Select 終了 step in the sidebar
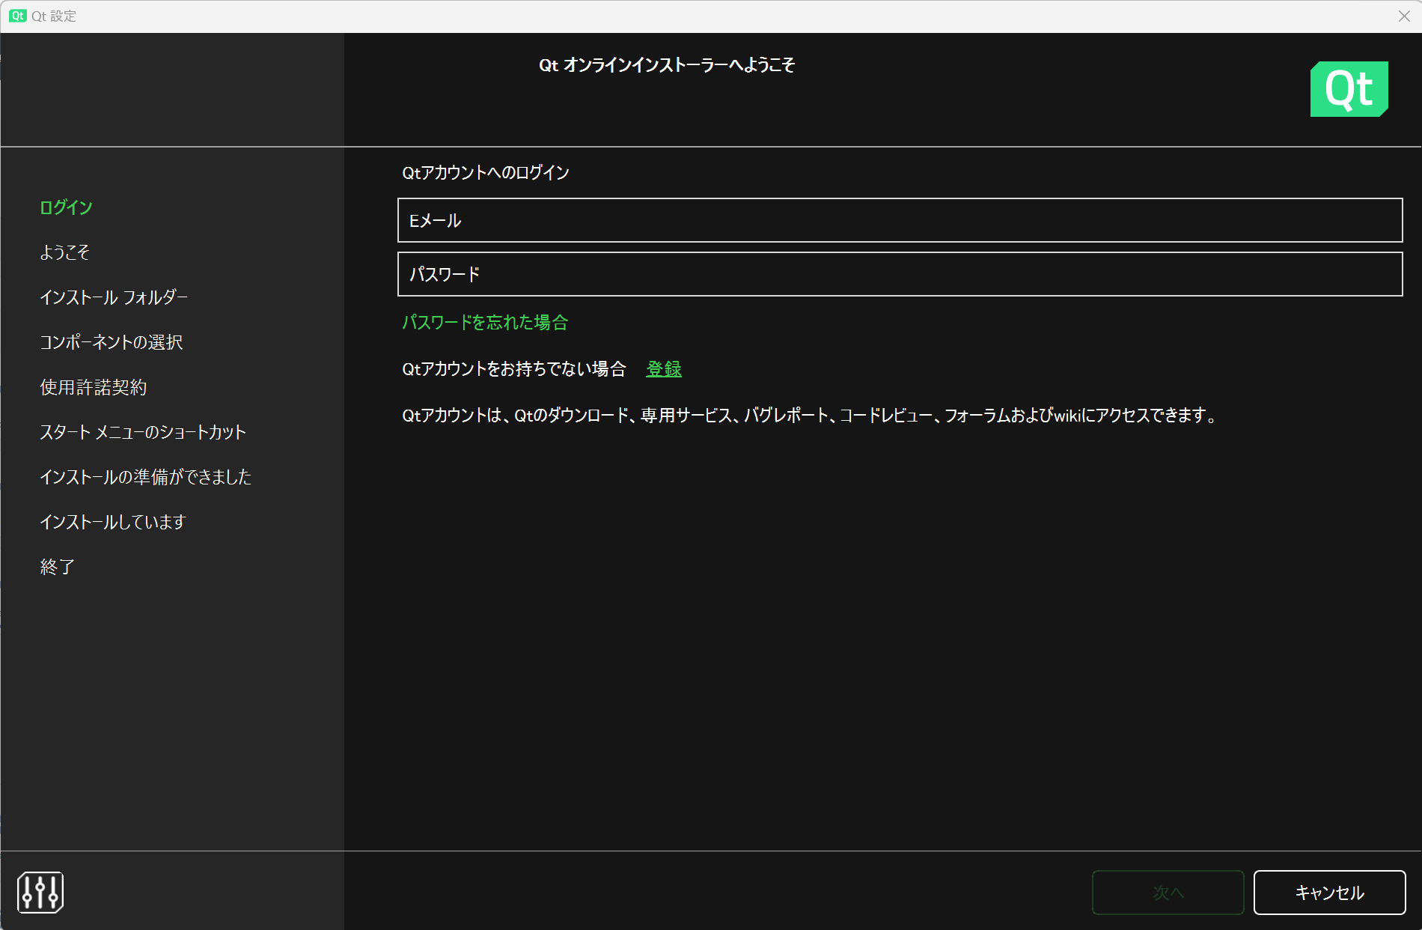 tap(58, 567)
